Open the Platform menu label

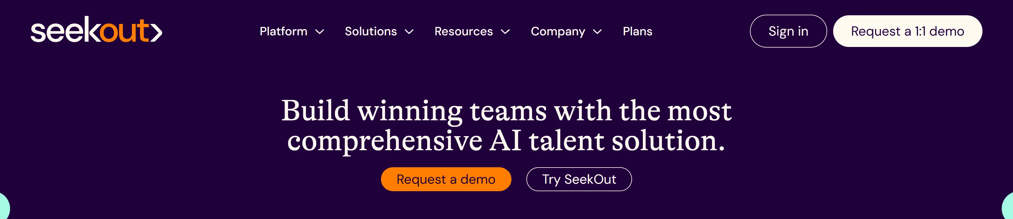(x=283, y=31)
